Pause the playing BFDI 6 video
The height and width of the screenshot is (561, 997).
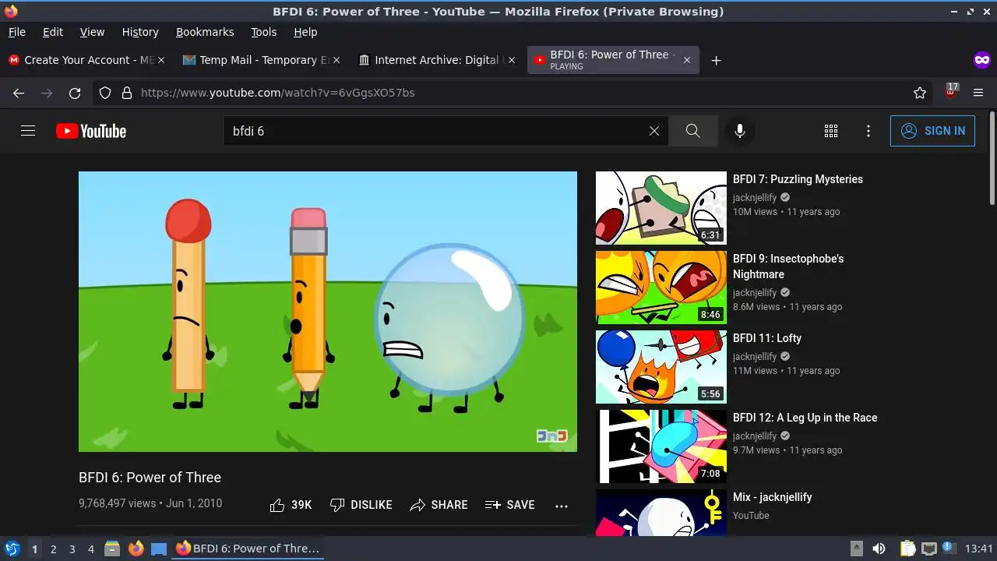[x=328, y=312]
